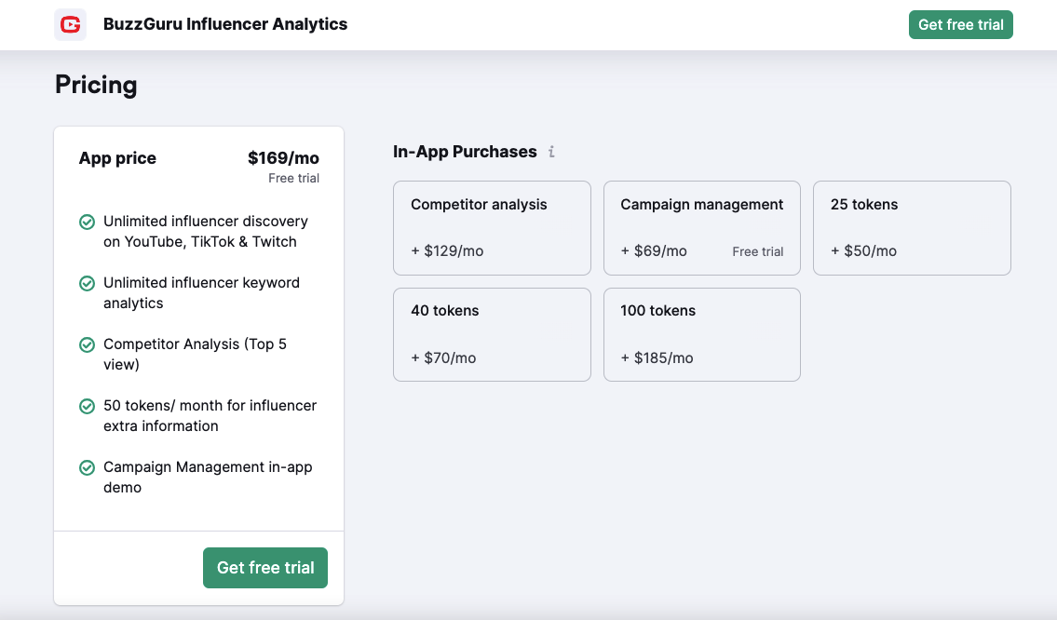Click the In-App Purchases heading
1057x620 pixels.
tap(465, 152)
